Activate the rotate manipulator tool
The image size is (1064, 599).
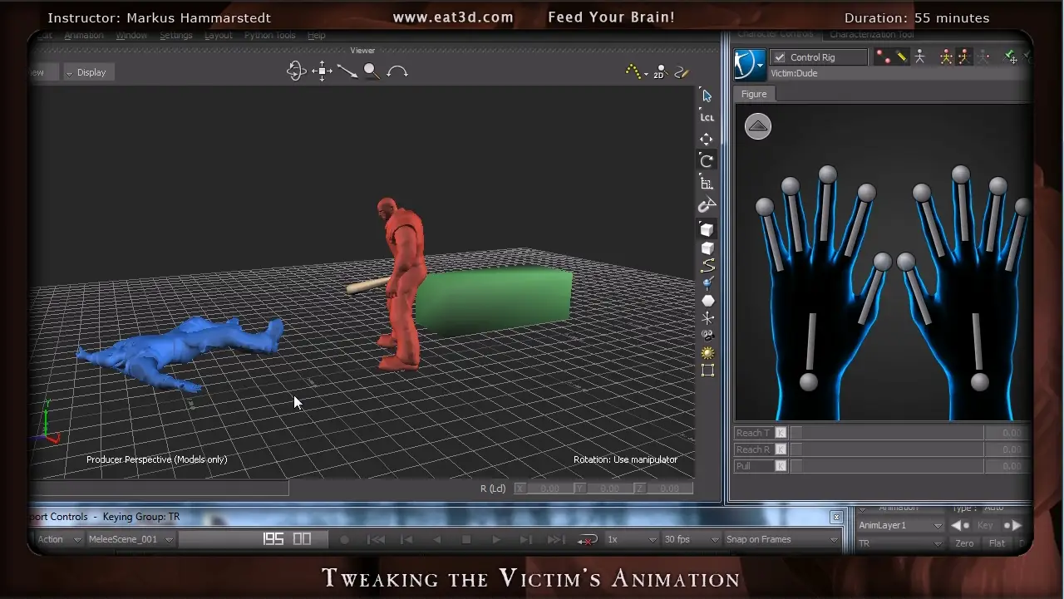pyautogui.click(x=707, y=160)
